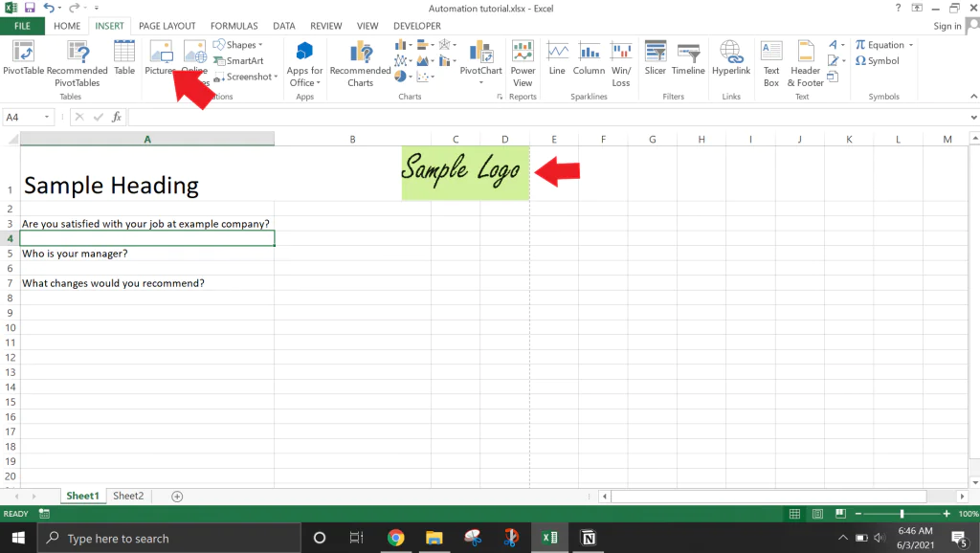Zoom in with plus button
980x553 pixels.
(947, 514)
